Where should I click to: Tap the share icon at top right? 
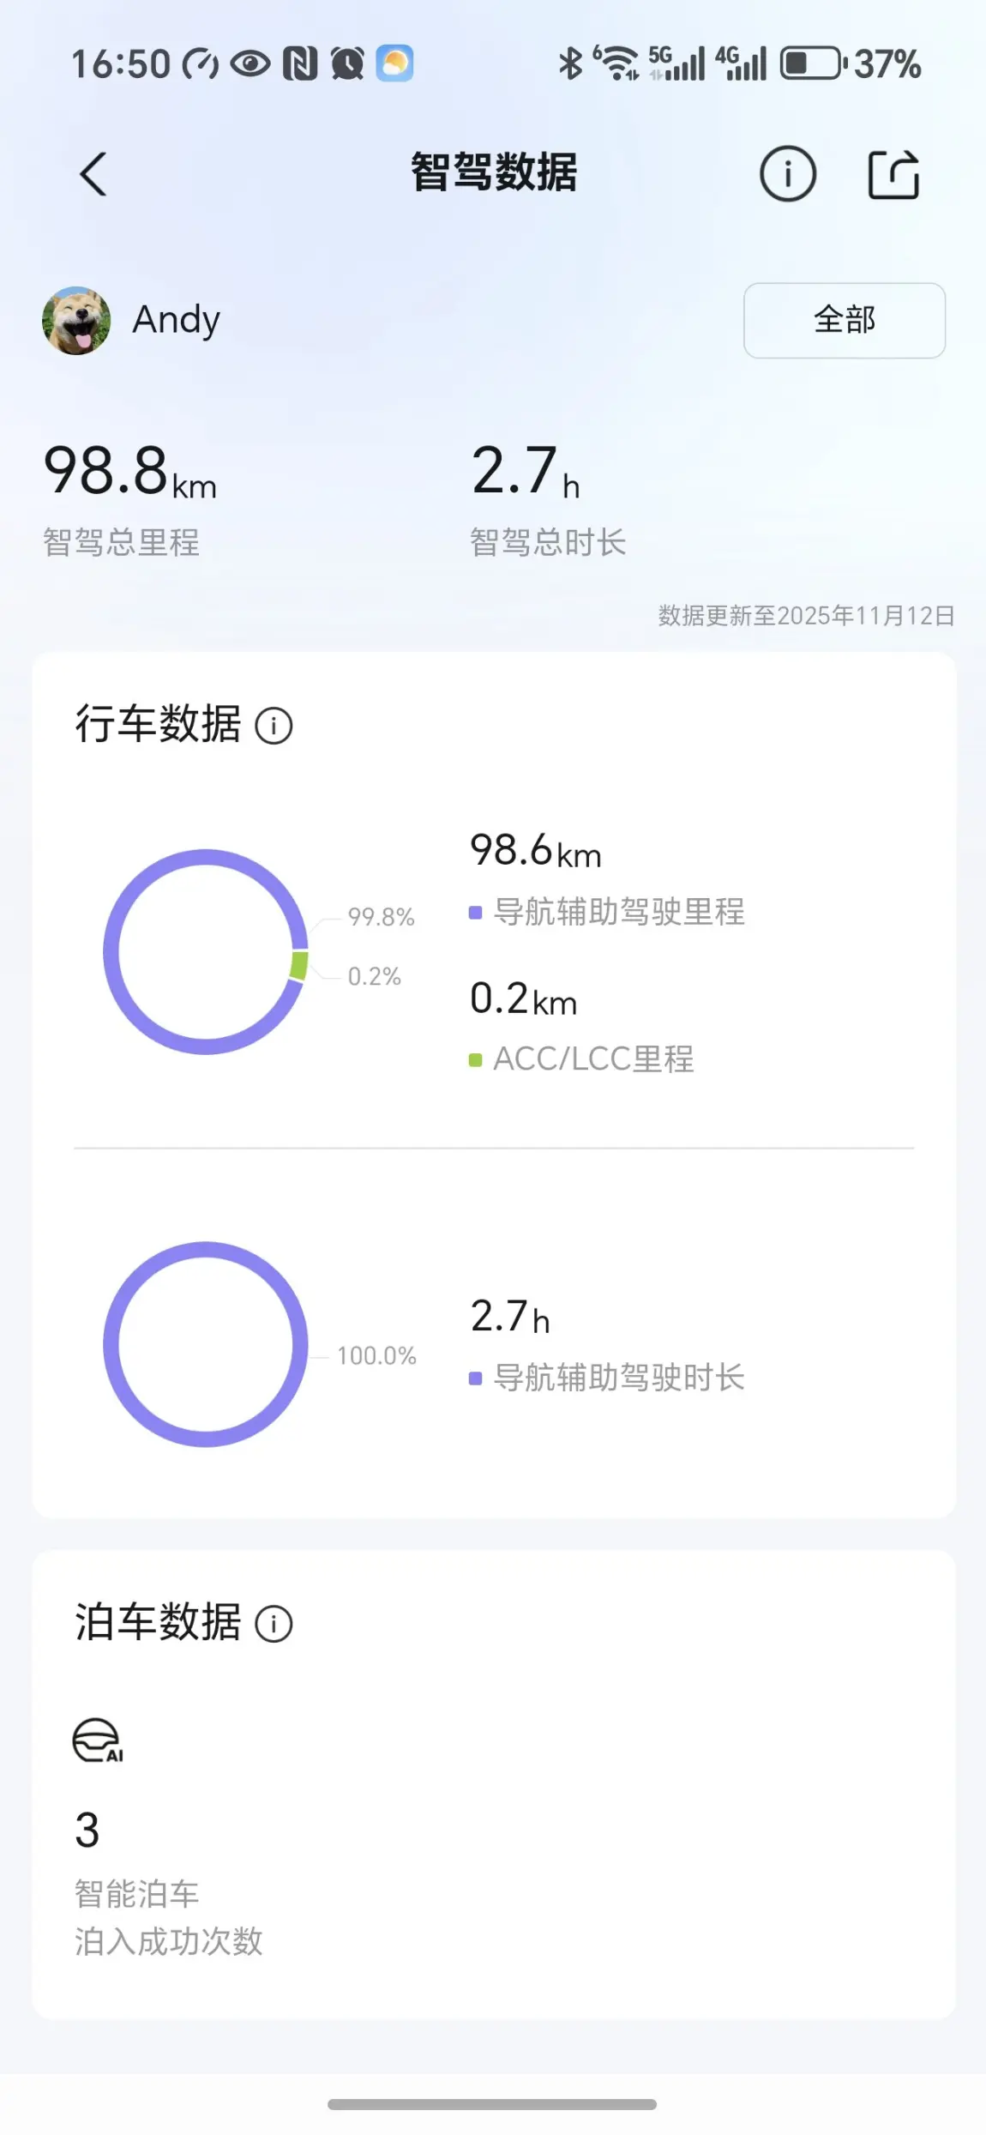point(893,175)
